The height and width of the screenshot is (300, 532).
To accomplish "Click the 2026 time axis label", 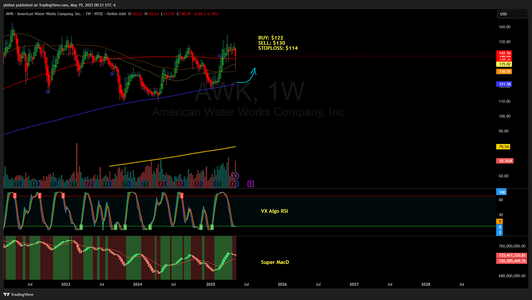I will point(282,284).
